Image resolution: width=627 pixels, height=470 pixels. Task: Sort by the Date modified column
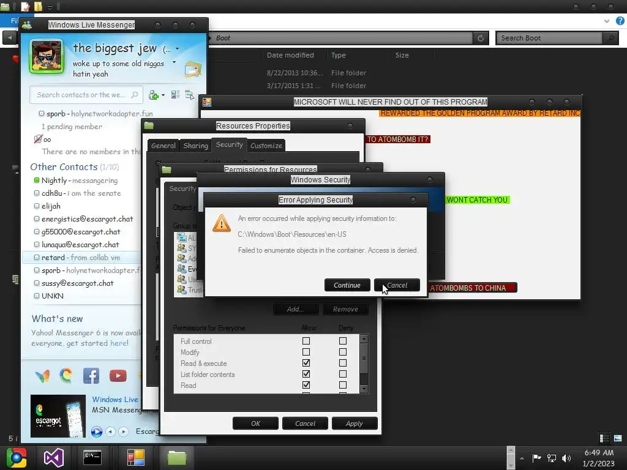[290, 55]
